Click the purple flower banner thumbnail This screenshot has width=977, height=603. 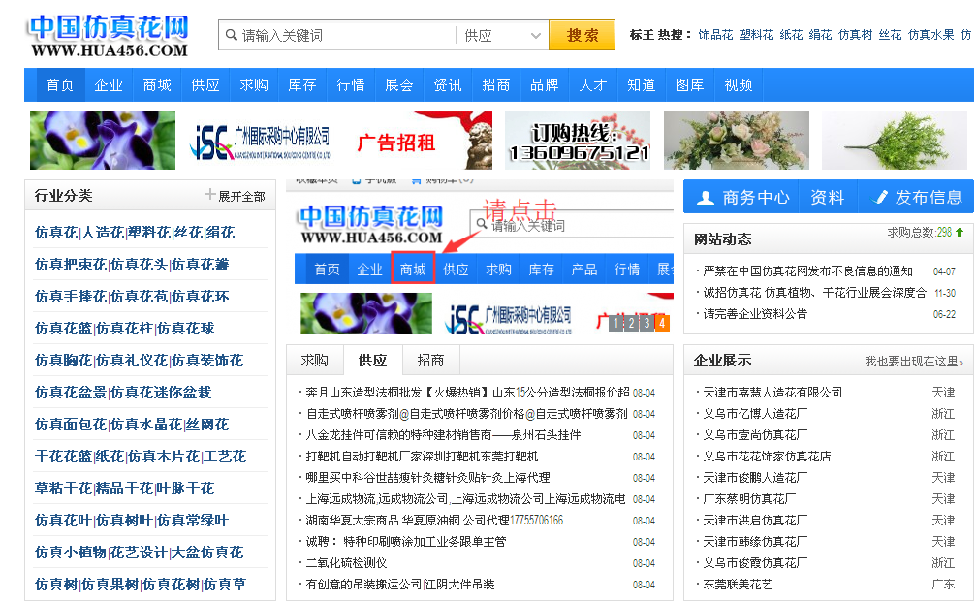103,141
